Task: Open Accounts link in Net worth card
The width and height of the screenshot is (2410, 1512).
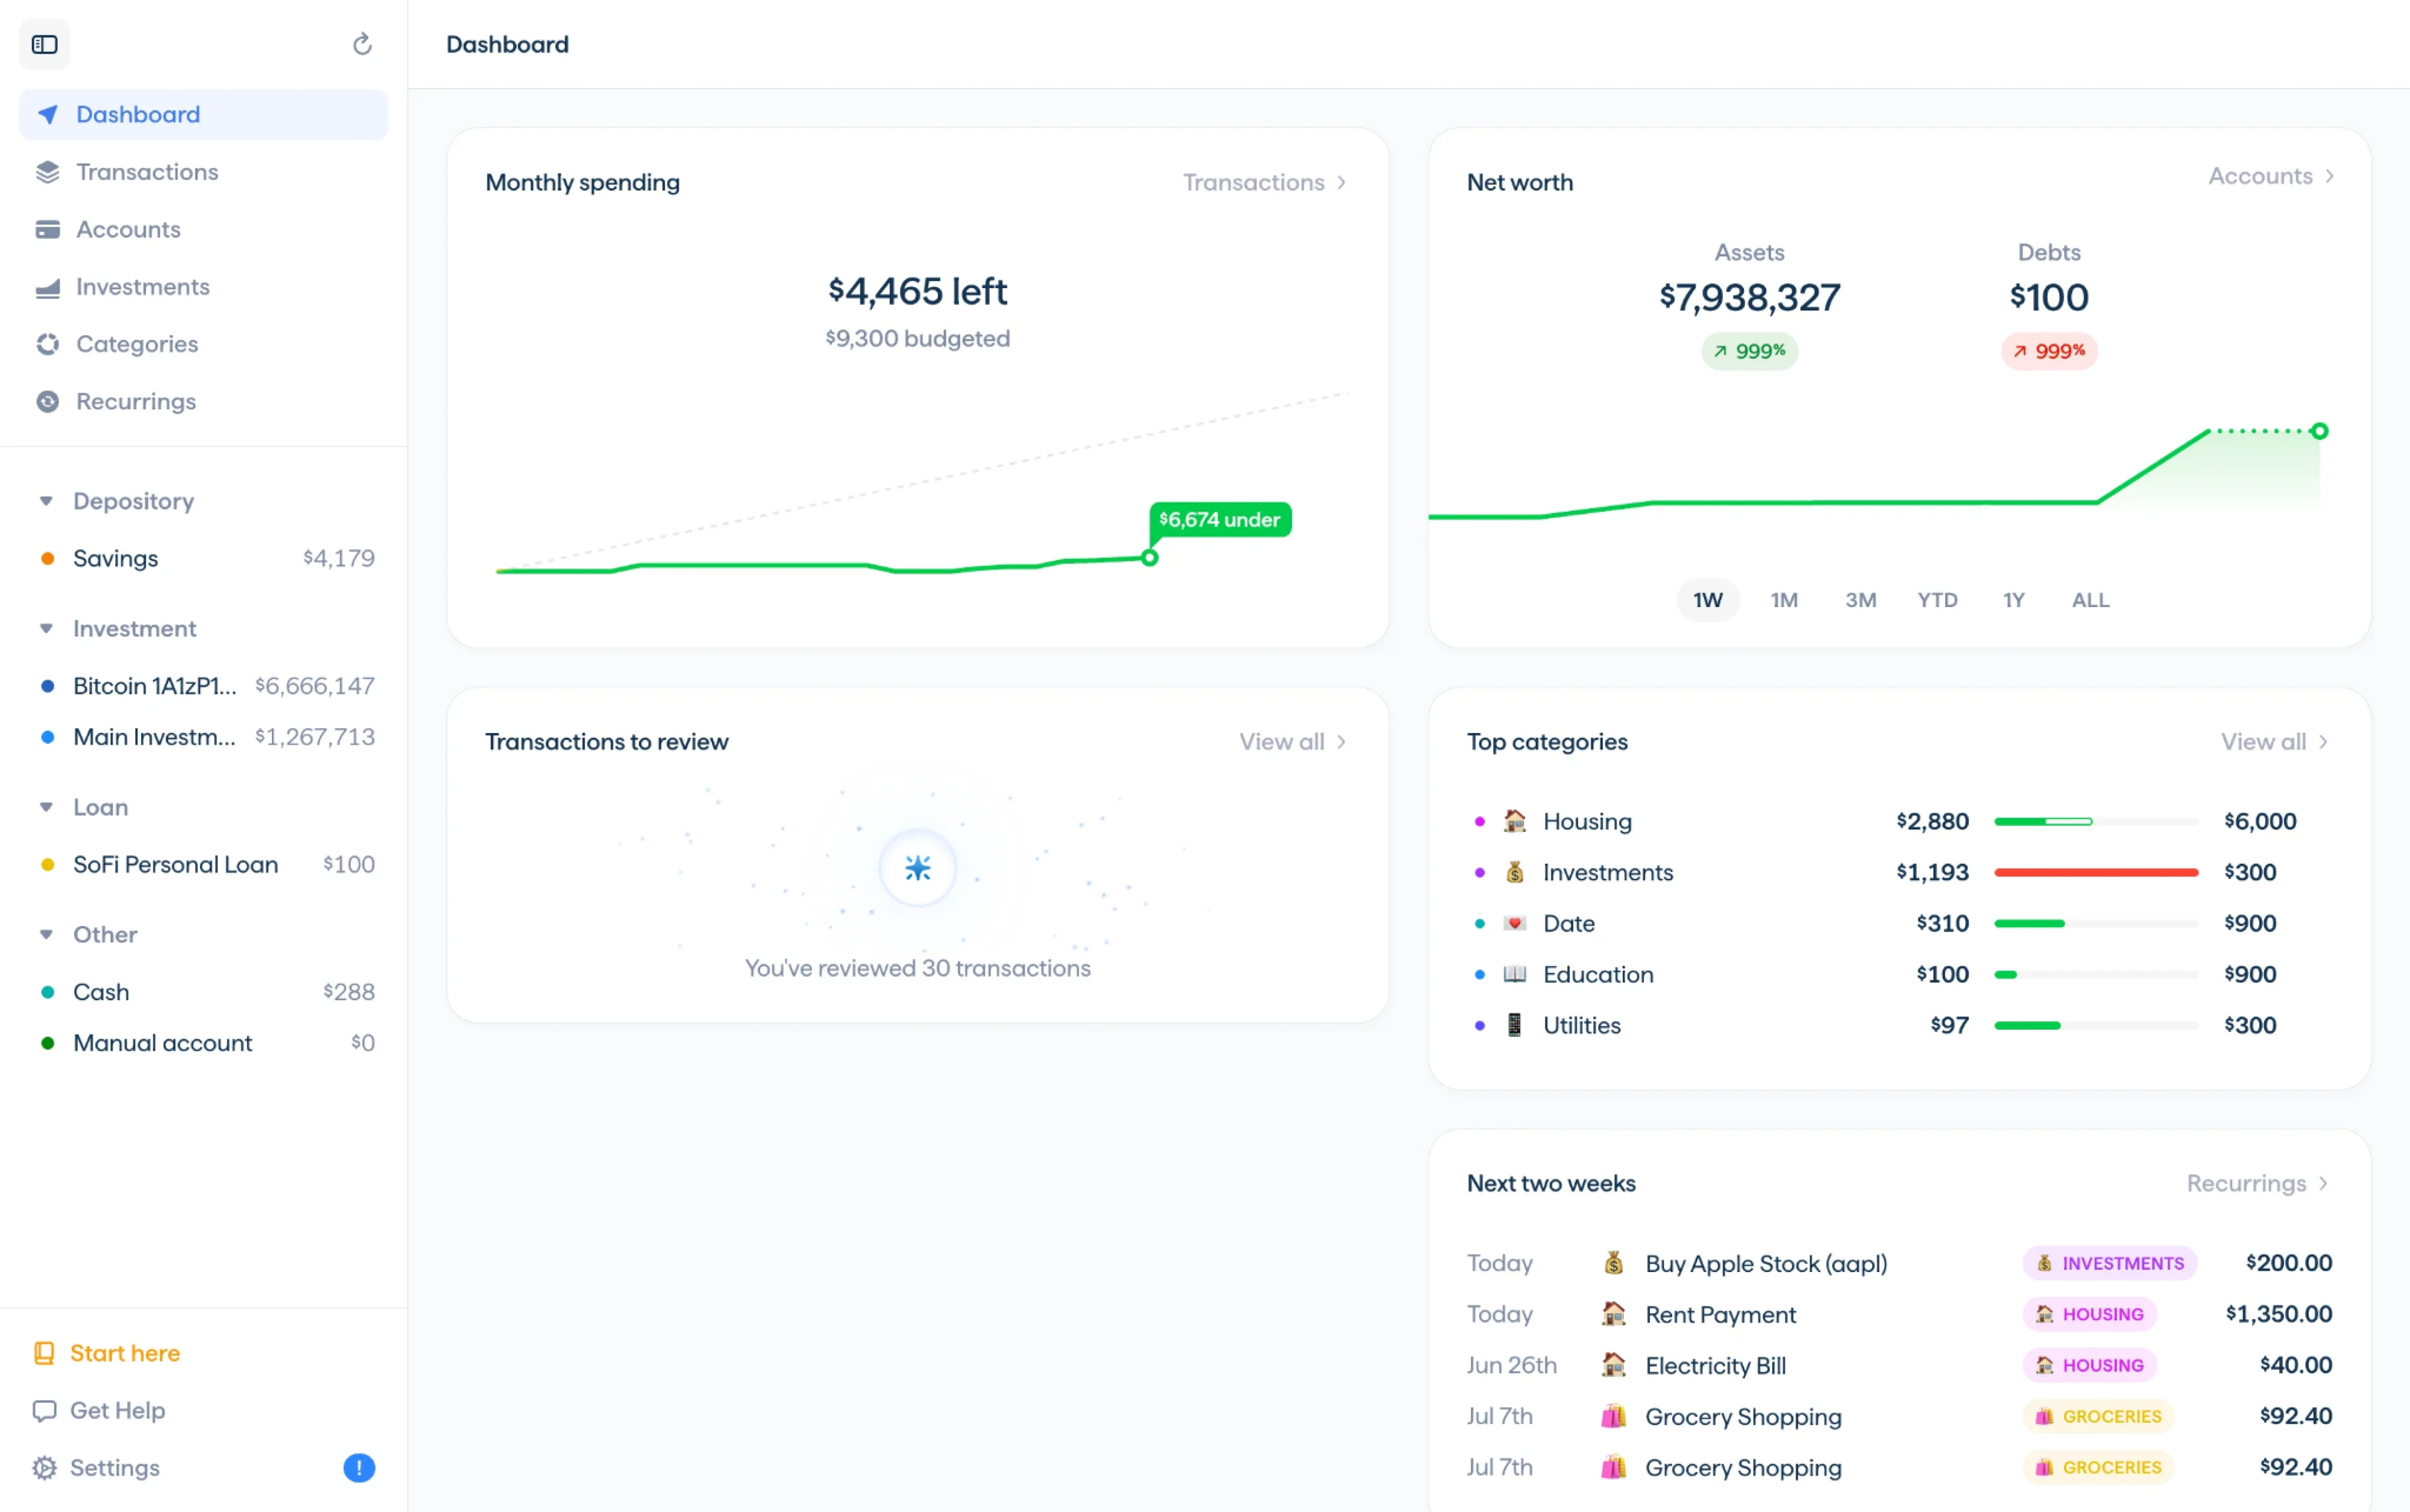Action: [2271, 176]
